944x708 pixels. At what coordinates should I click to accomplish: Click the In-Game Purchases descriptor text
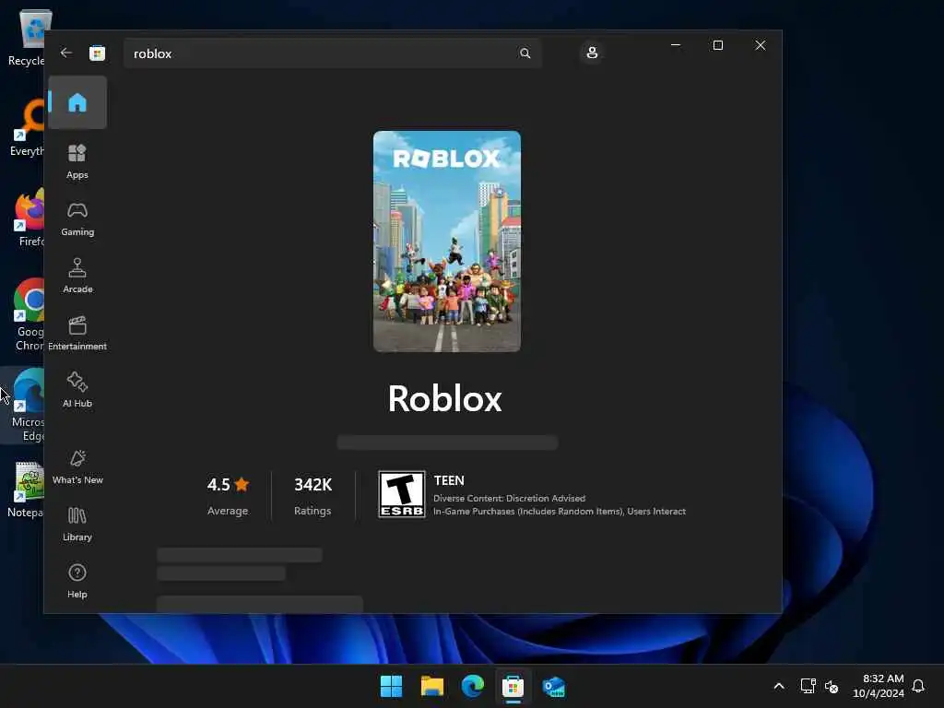(x=560, y=511)
